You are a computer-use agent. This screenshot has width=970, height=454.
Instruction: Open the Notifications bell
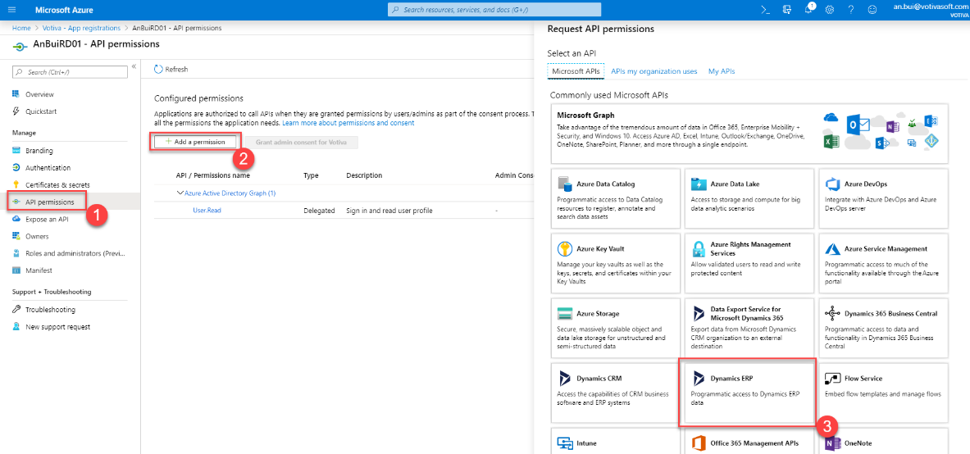click(x=809, y=9)
